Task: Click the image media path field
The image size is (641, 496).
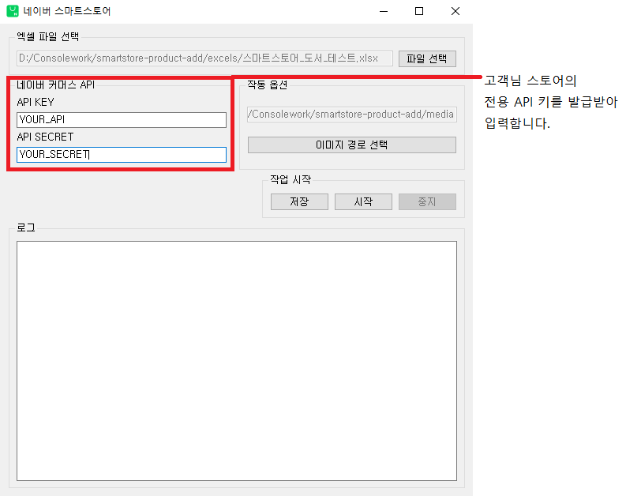Action: point(351,115)
